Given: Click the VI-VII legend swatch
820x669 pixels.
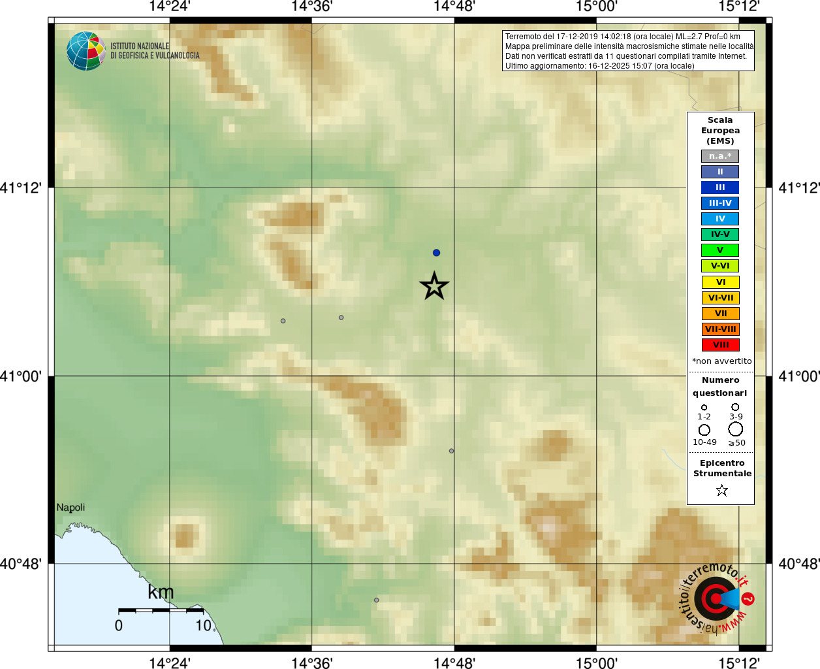Looking at the screenshot, I should pyautogui.click(x=720, y=298).
